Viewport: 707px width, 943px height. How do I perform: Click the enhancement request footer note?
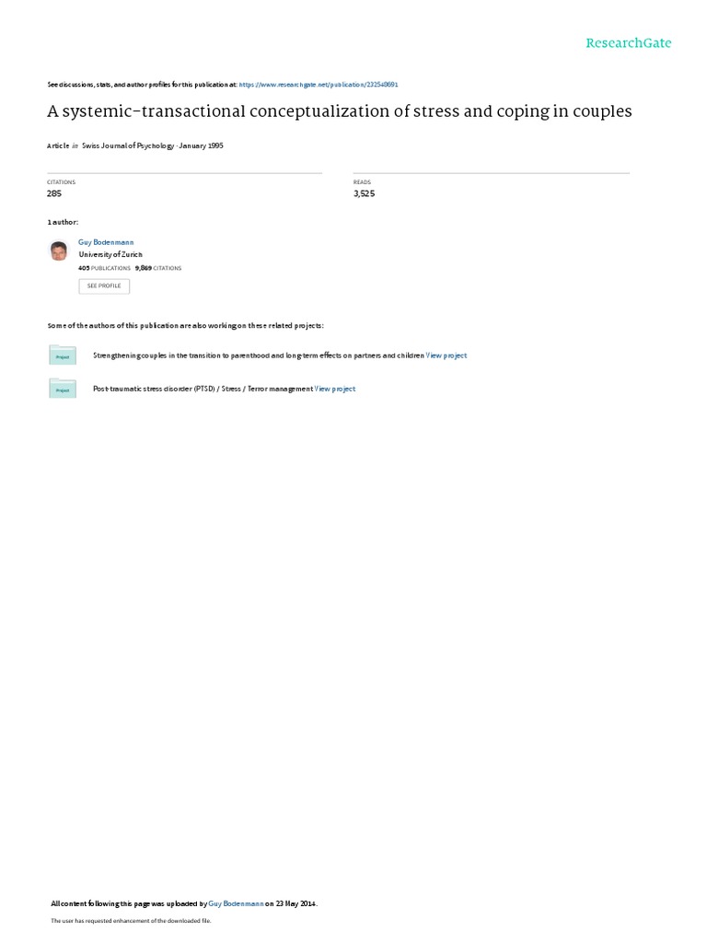pos(131,921)
